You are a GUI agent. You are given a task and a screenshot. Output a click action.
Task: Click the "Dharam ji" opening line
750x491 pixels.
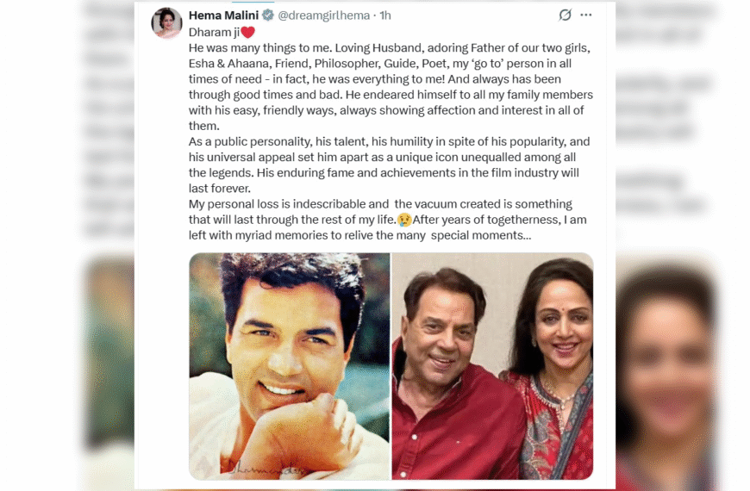(203, 33)
